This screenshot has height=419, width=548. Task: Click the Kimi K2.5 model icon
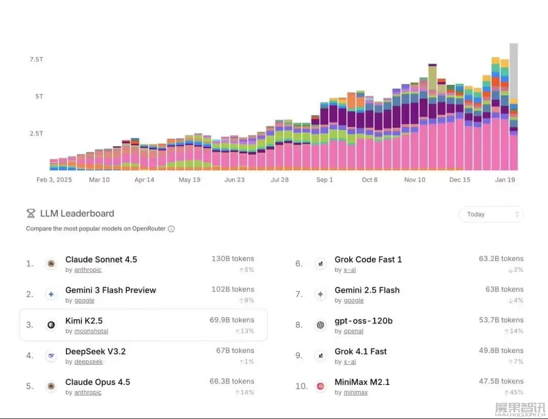[x=51, y=325]
